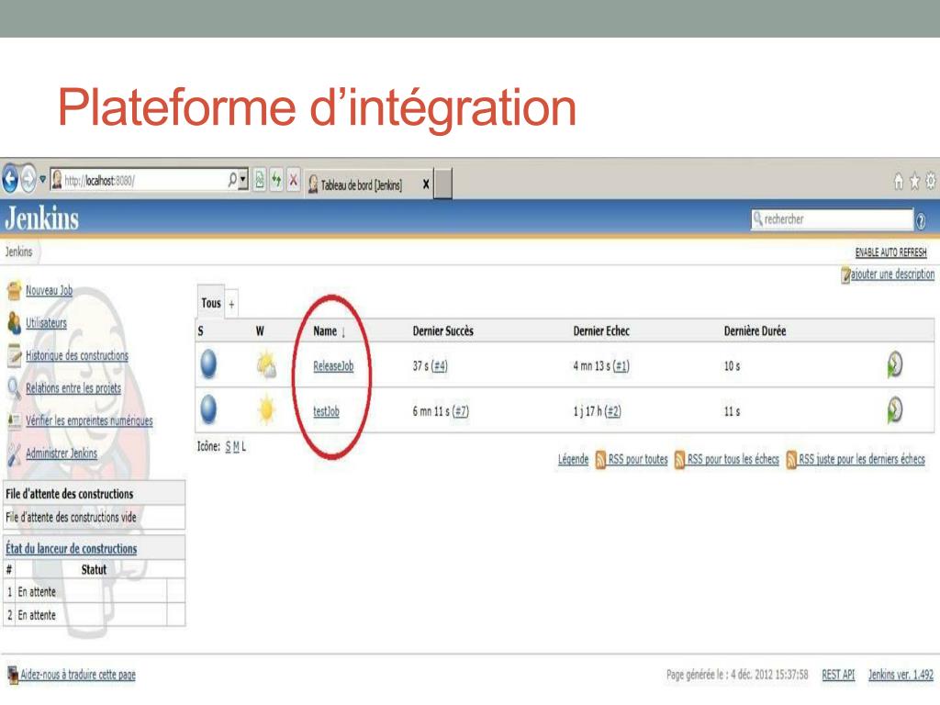The height and width of the screenshot is (705, 940).
Task: Open Relations entre les projets link
Action: [x=73, y=388]
